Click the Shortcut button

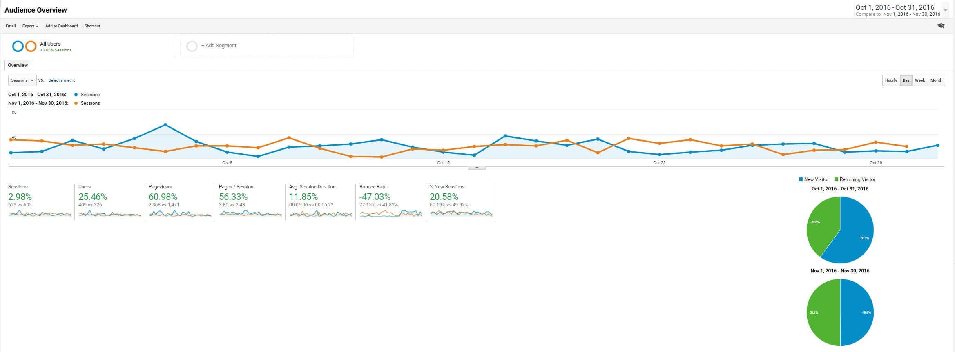click(92, 26)
